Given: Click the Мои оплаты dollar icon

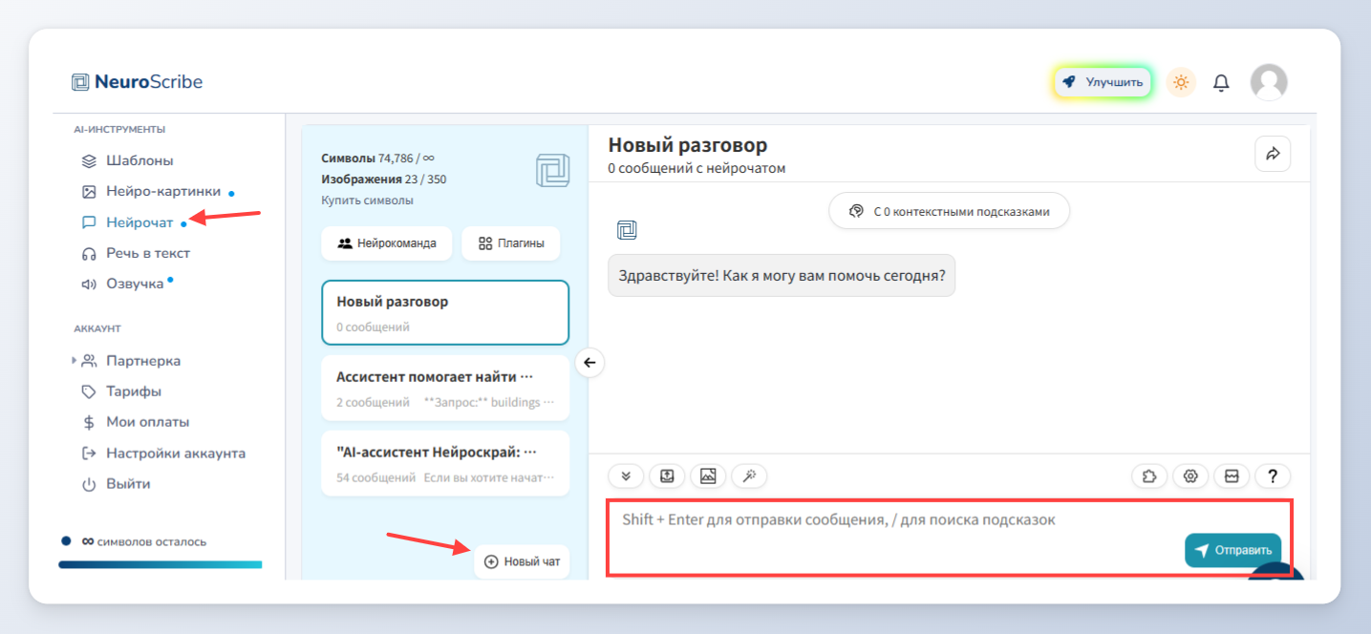Looking at the screenshot, I should pos(89,422).
